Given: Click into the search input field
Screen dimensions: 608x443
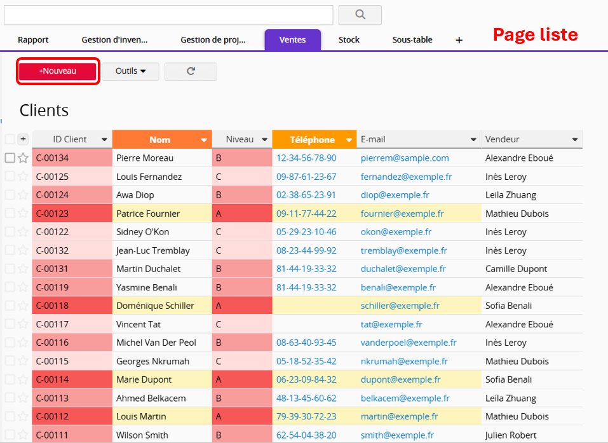Looking at the screenshot, I should pyautogui.click(x=168, y=15).
